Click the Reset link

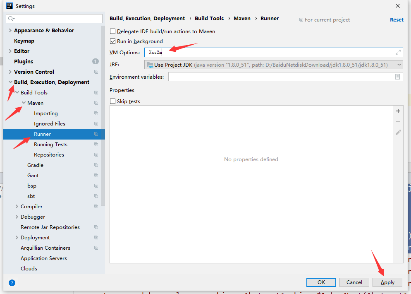[x=397, y=19]
